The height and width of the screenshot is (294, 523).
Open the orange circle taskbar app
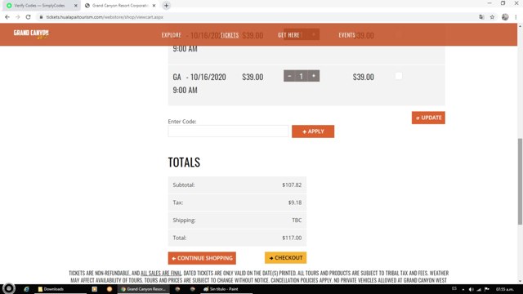point(110,289)
